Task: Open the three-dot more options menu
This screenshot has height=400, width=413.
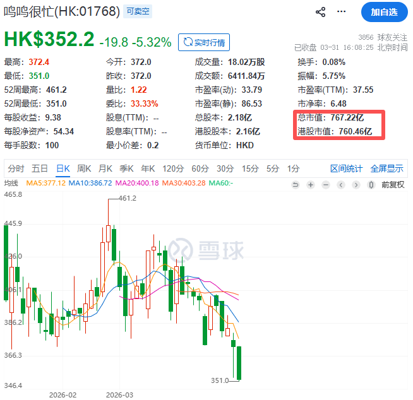Action: pos(342,12)
